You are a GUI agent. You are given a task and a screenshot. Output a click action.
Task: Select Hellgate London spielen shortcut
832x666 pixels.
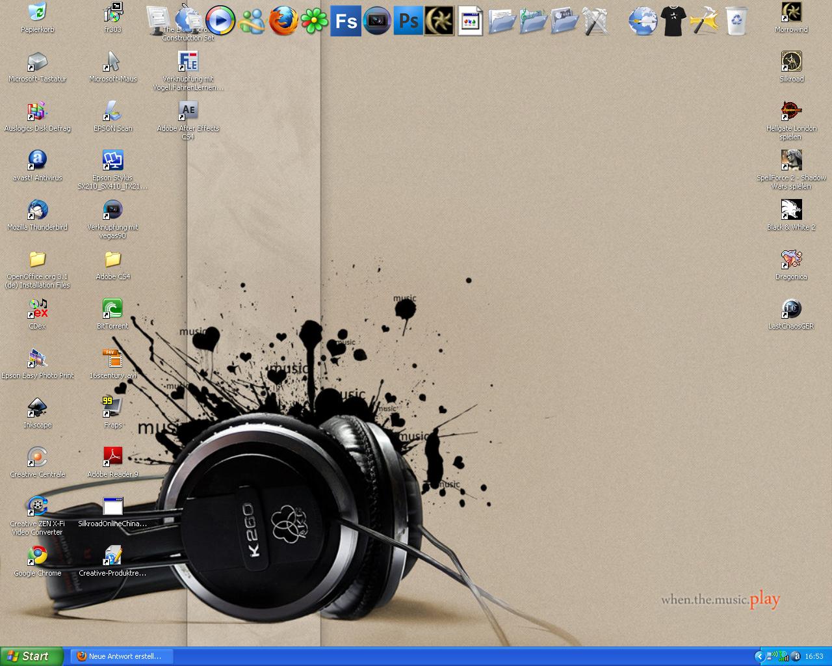pos(791,111)
